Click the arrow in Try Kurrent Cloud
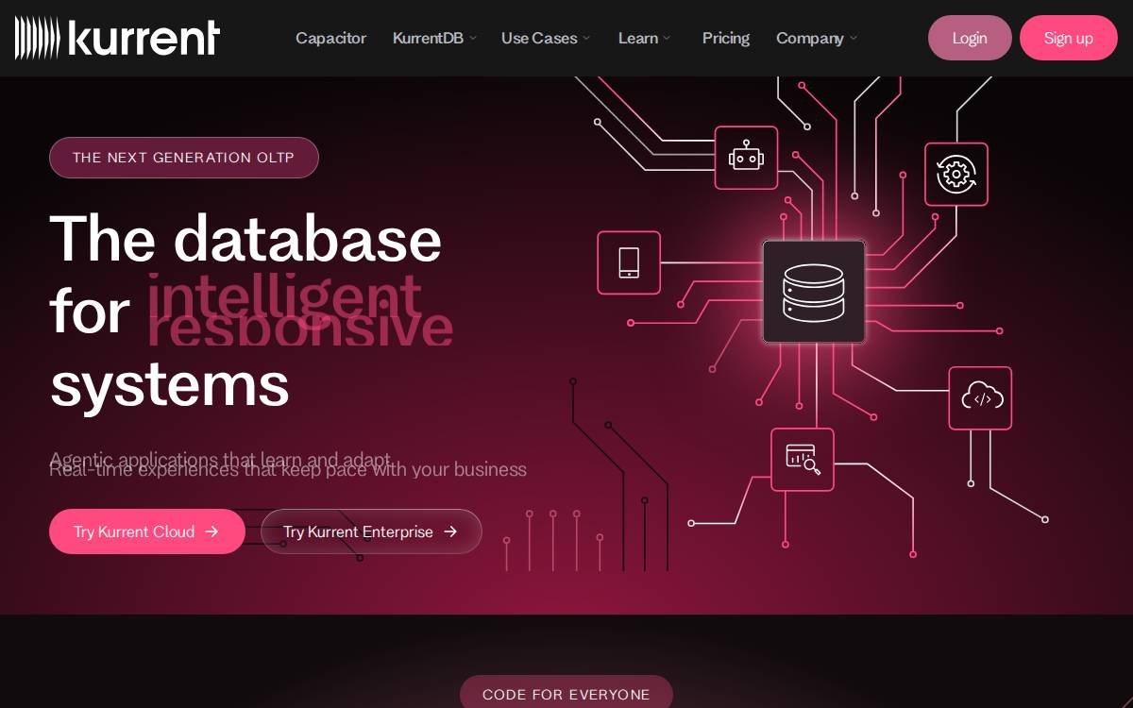The width and height of the screenshot is (1133, 708). (211, 531)
